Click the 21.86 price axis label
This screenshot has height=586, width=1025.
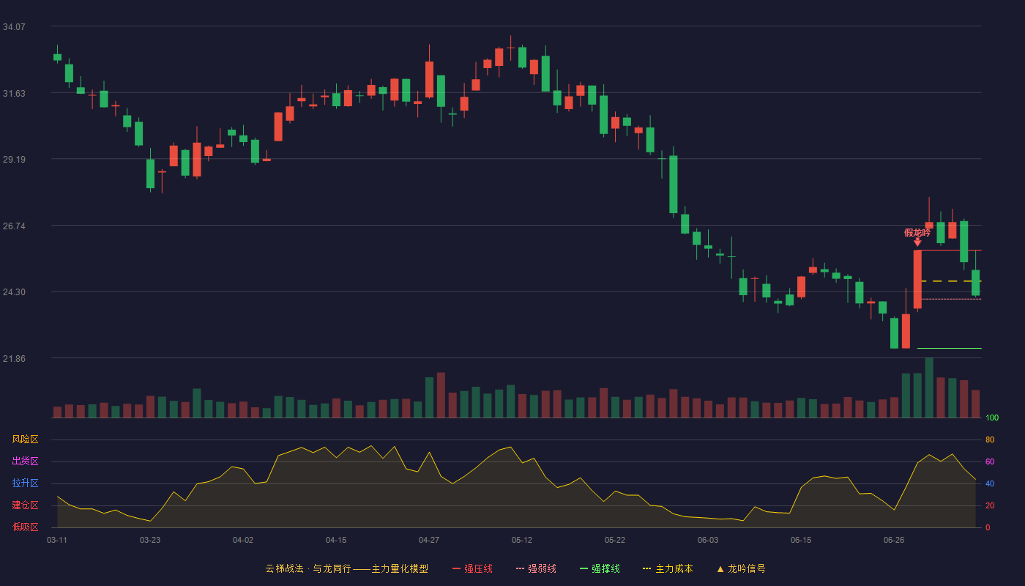coord(14,359)
